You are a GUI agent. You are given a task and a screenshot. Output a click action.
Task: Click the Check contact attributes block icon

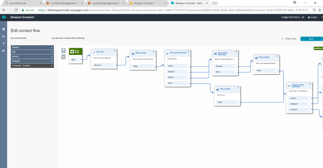pos(290,86)
